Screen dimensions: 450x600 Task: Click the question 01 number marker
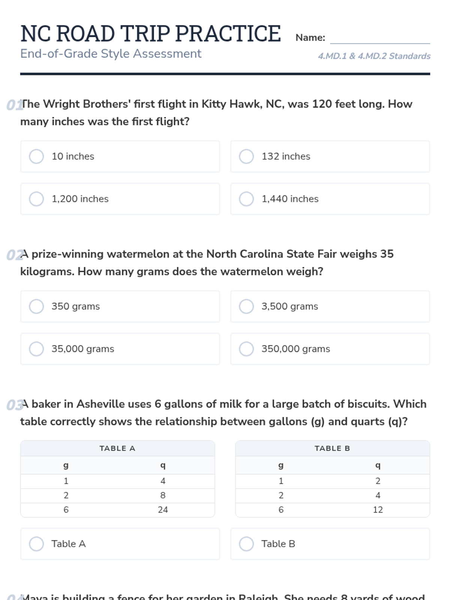pyautogui.click(x=13, y=105)
